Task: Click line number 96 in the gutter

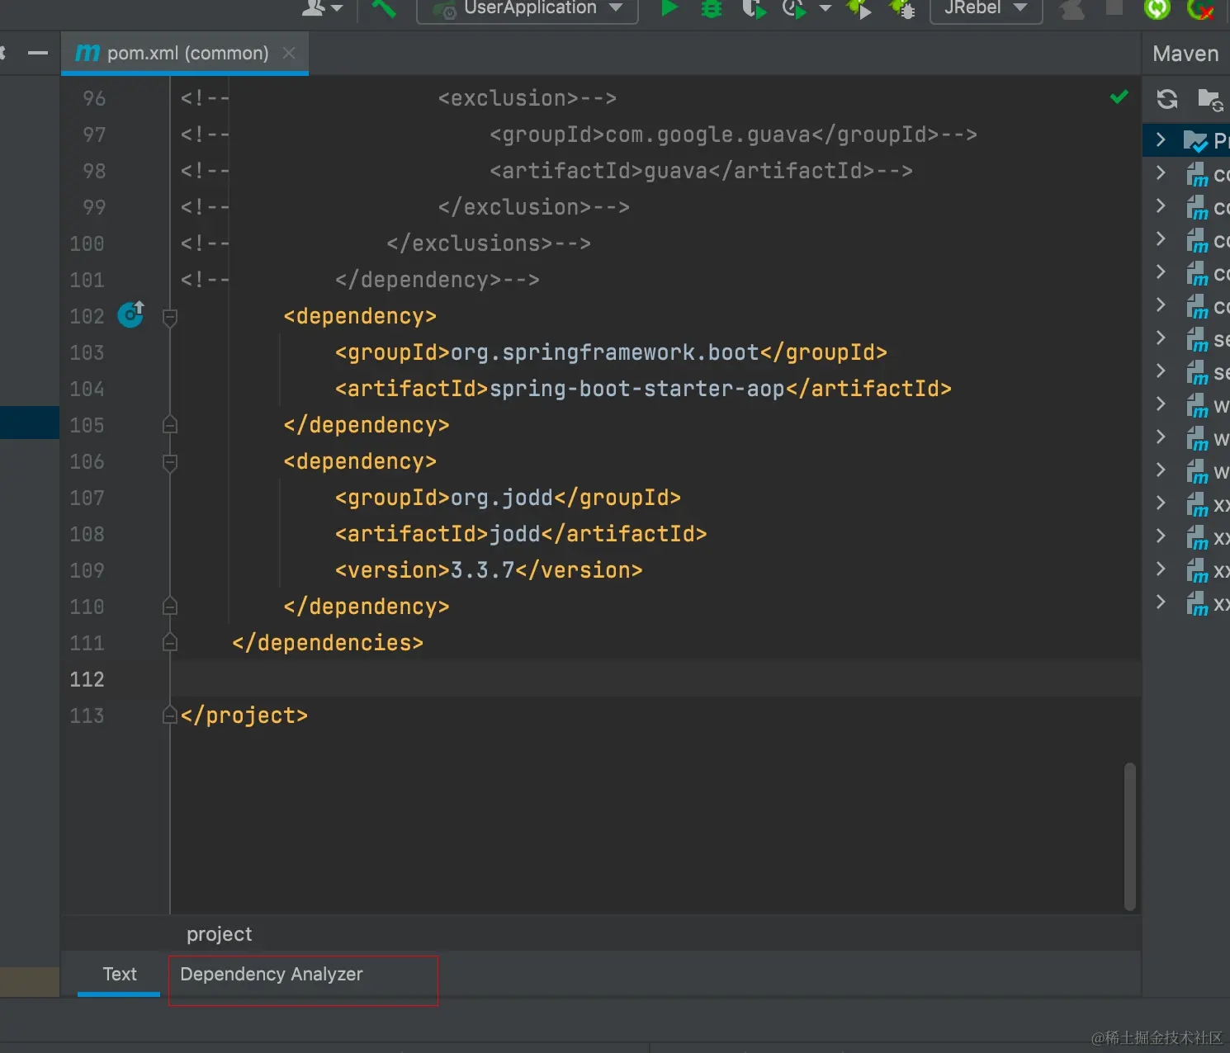Action: coord(94,98)
